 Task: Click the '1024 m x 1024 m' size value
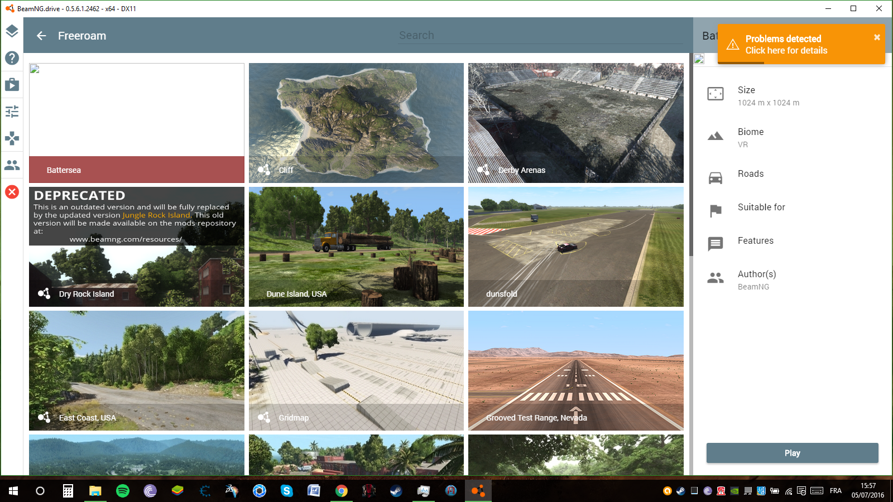coord(769,103)
